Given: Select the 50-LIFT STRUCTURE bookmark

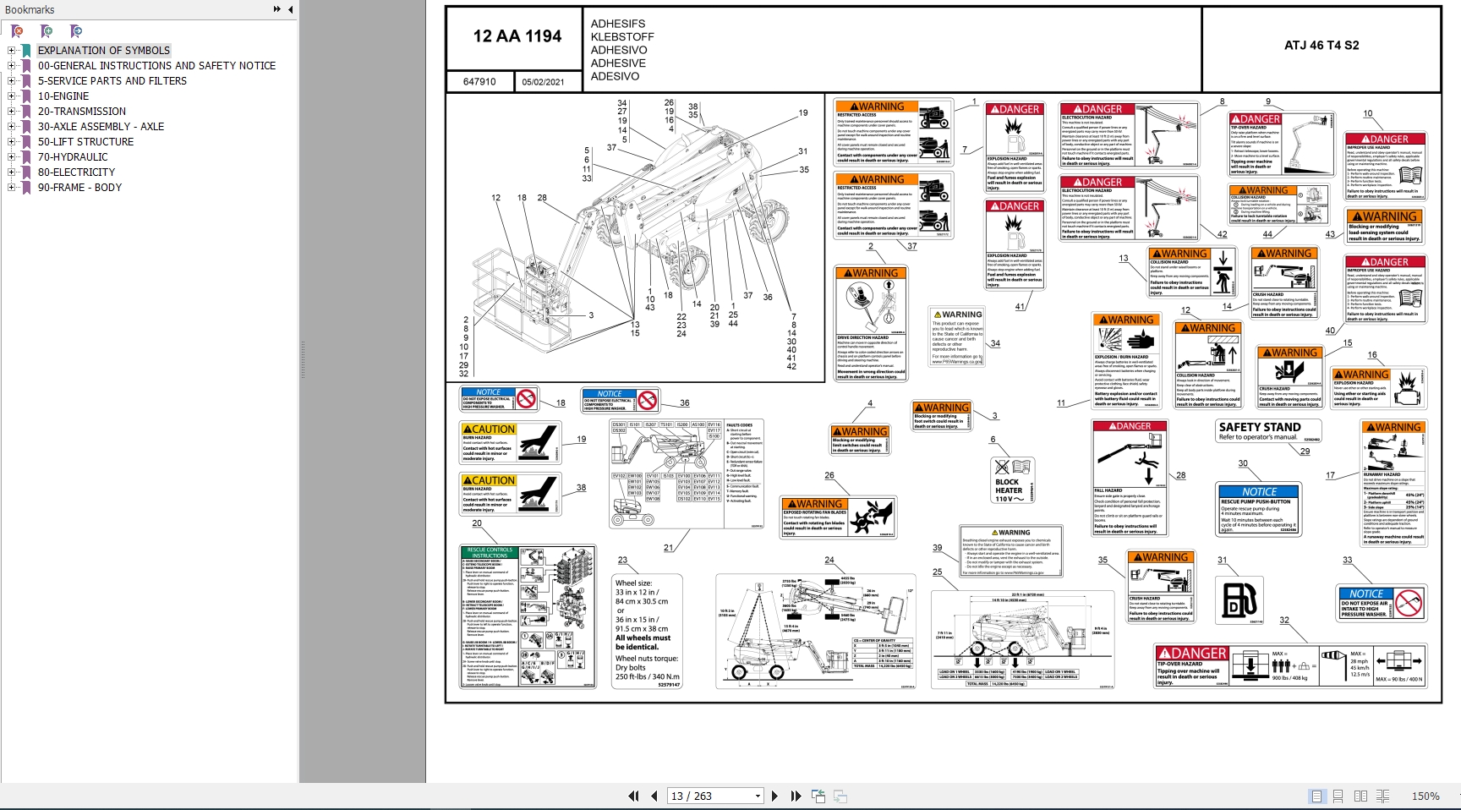Looking at the screenshot, I should 85,142.
